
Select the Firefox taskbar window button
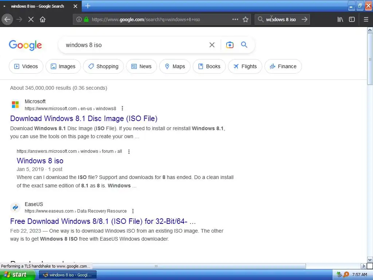click(x=67, y=275)
